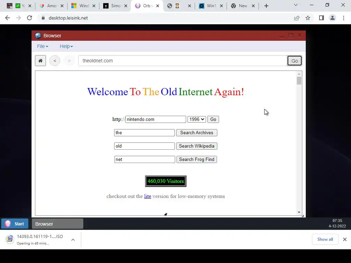Click the Welcome To The Old Internet heading
The image size is (351, 263).
pyautogui.click(x=166, y=92)
